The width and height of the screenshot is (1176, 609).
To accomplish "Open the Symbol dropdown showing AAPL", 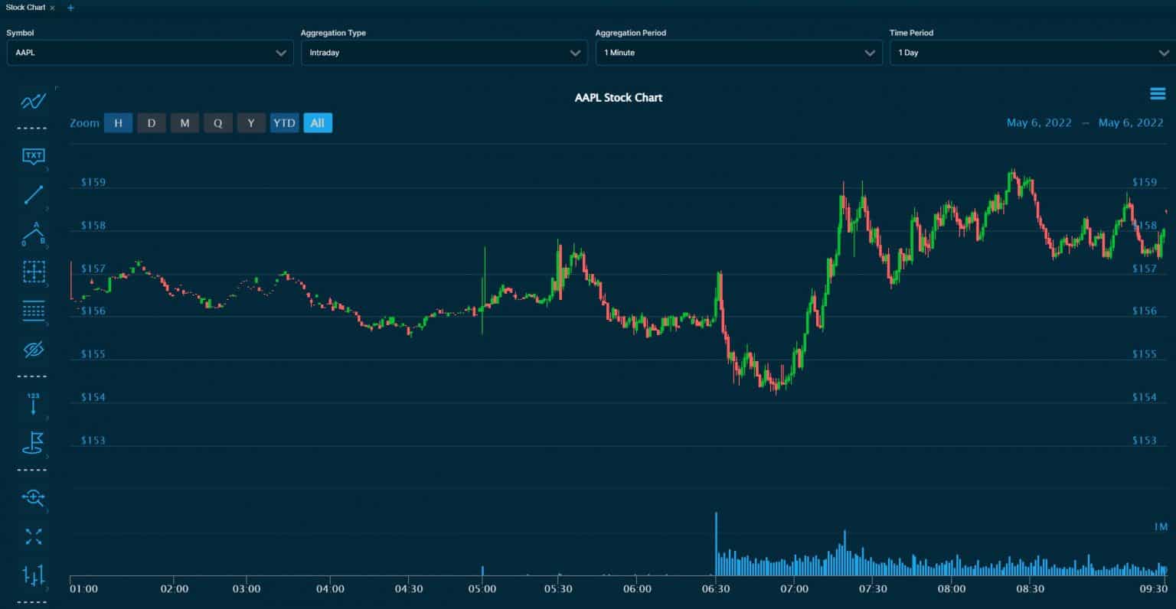I will click(x=150, y=53).
